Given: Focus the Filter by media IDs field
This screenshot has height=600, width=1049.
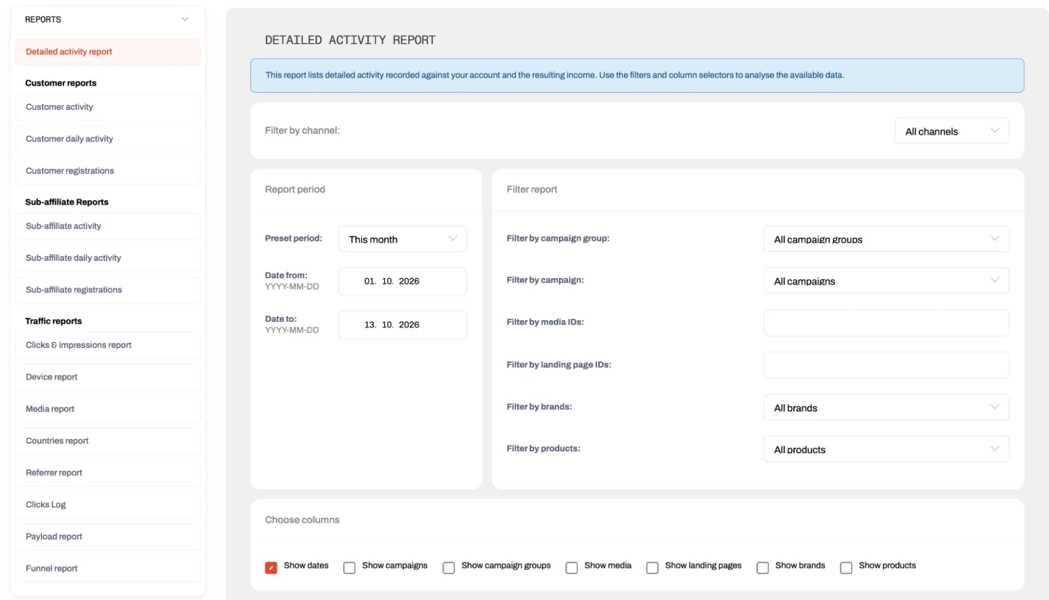Looking at the screenshot, I should tap(886, 323).
